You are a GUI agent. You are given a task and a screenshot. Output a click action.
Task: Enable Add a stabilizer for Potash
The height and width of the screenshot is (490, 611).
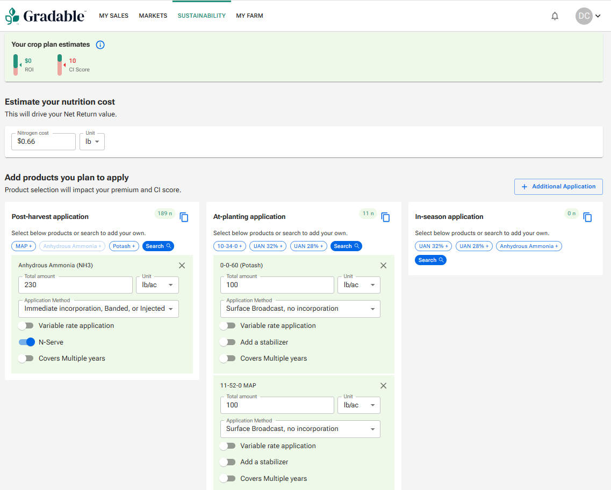click(227, 342)
